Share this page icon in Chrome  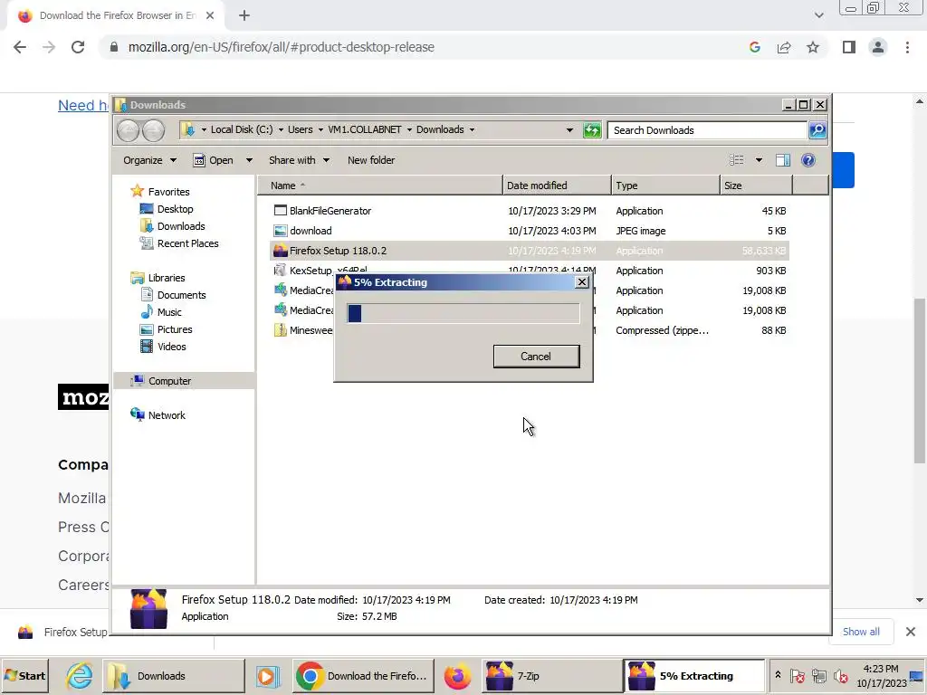tap(784, 47)
